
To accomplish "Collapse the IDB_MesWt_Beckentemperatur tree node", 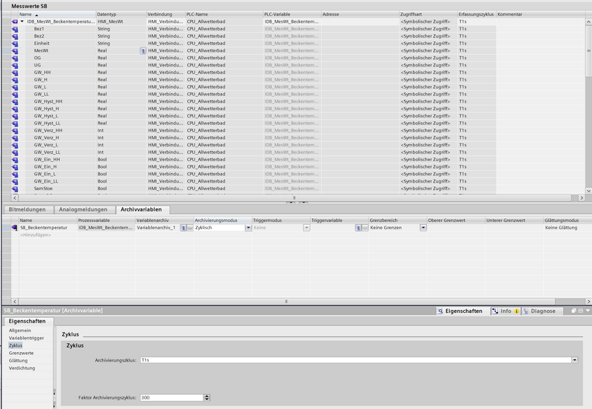I will (x=23, y=21).
